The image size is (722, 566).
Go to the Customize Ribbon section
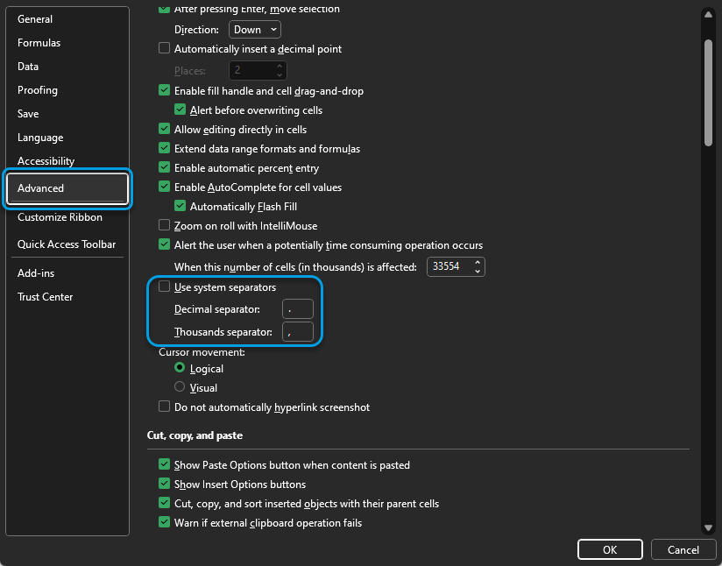(x=60, y=217)
